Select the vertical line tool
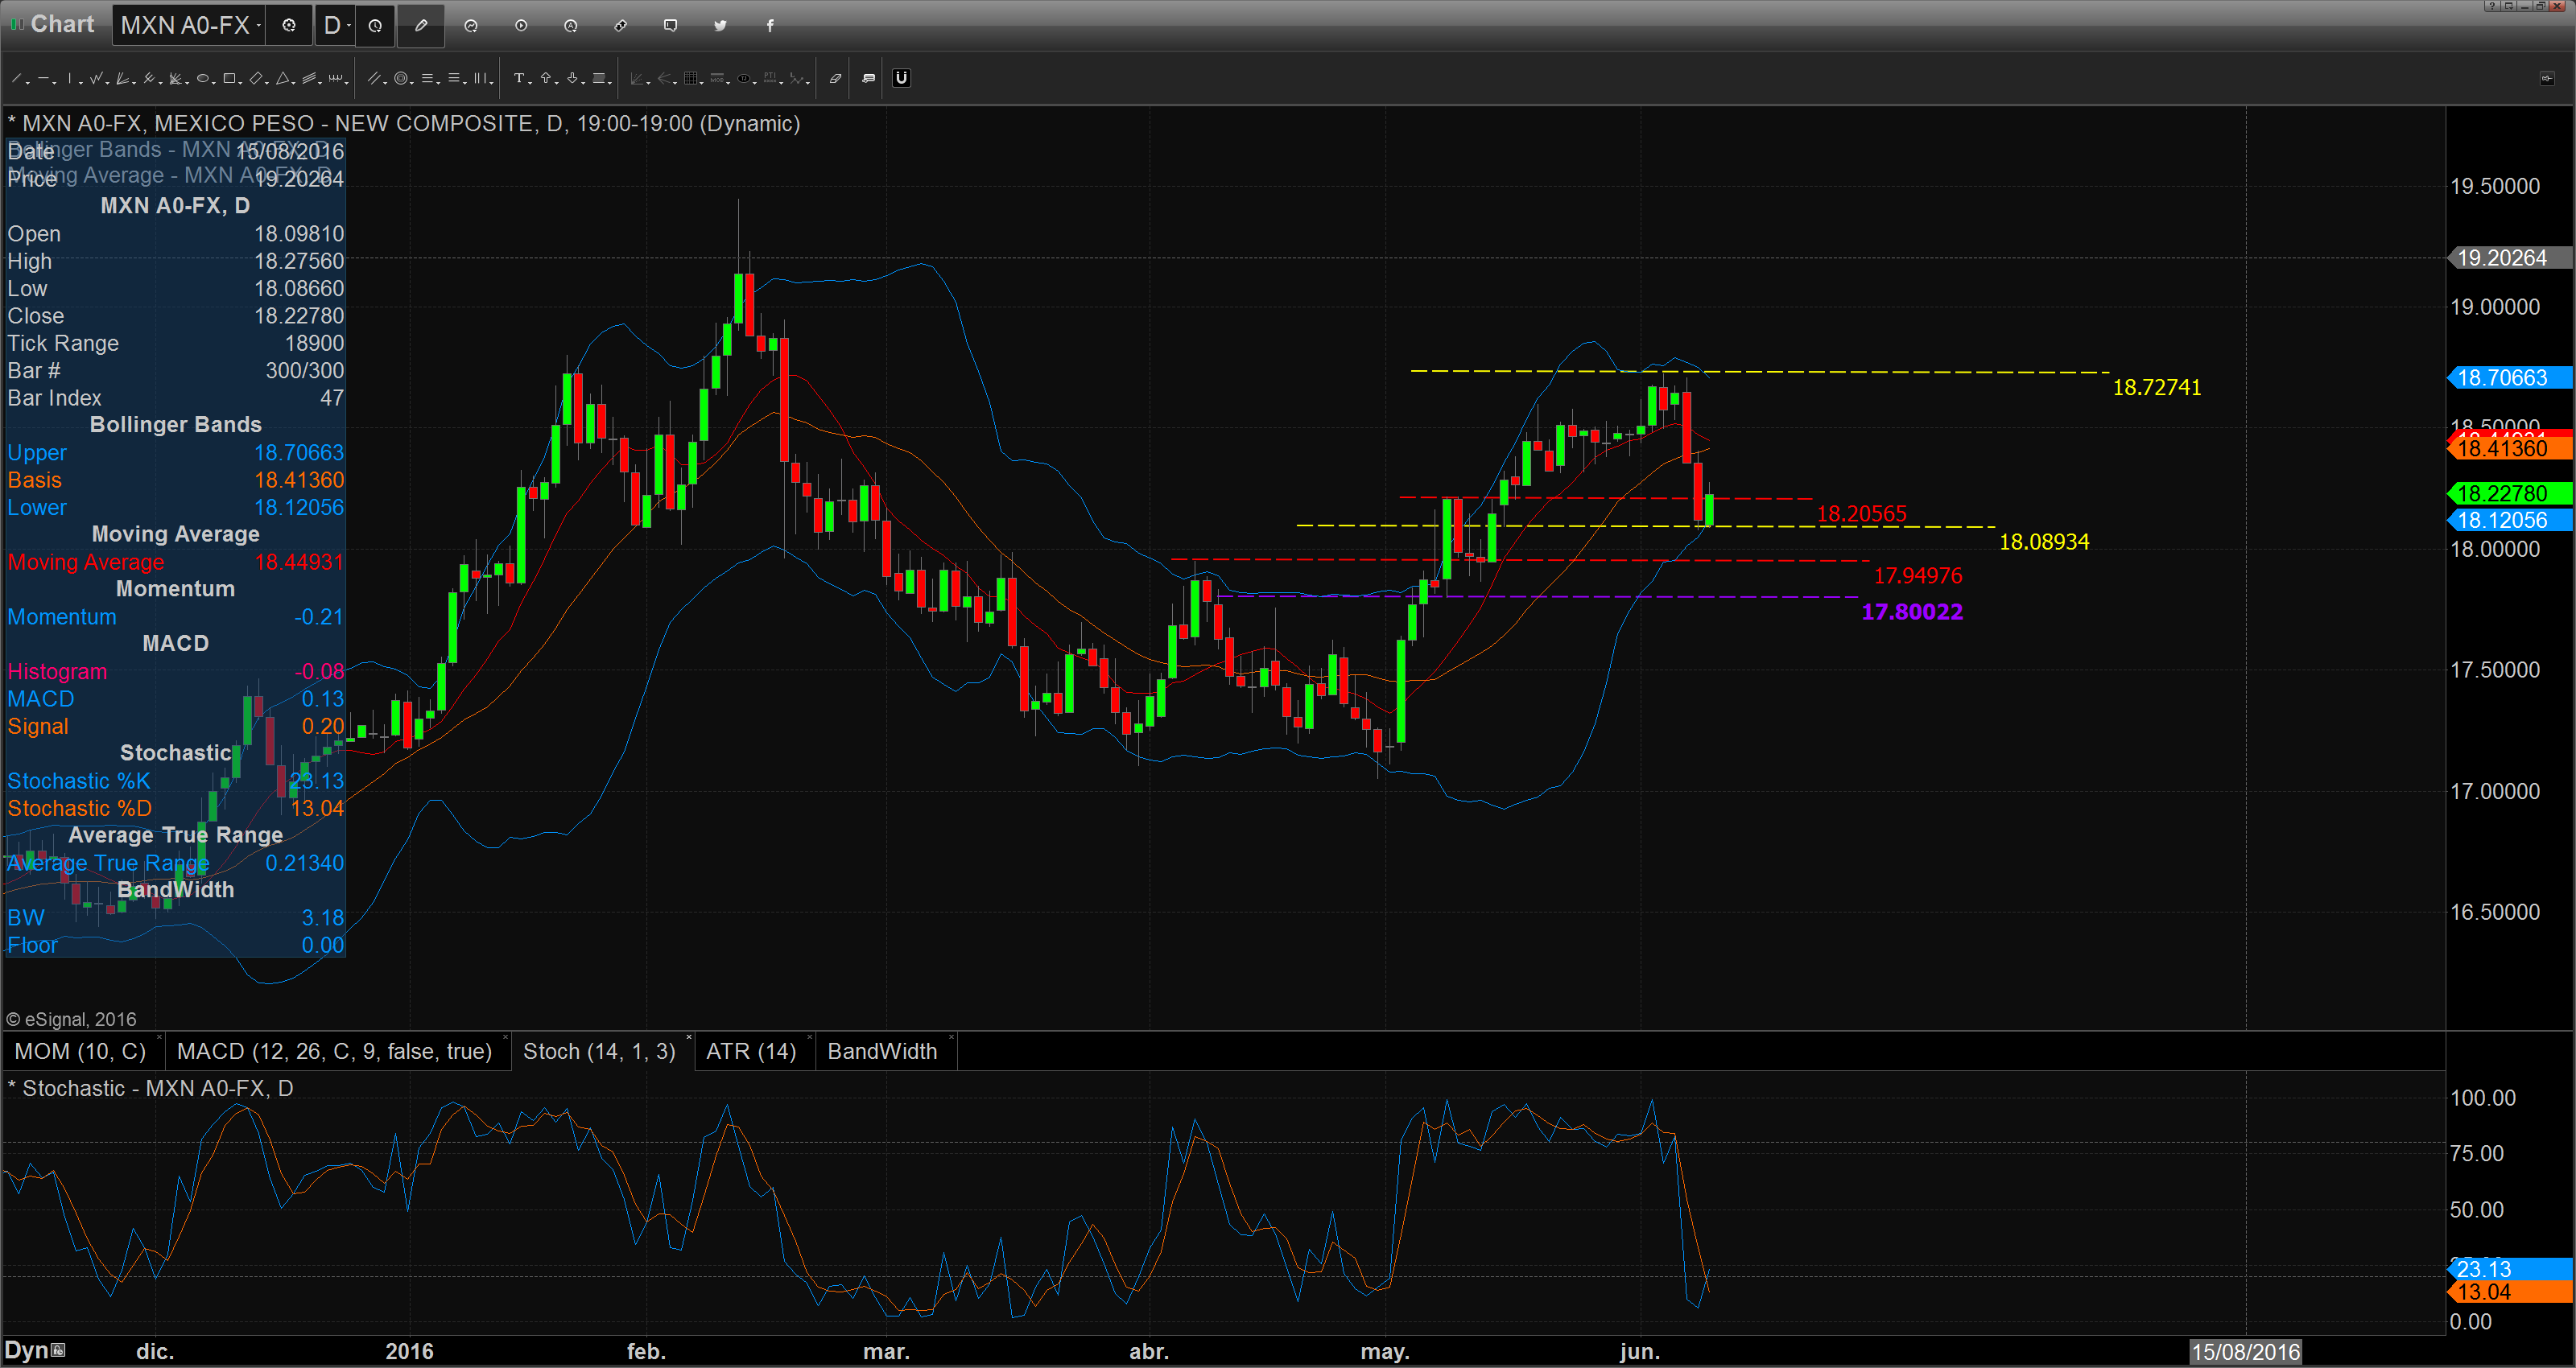Image resolution: width=2576 pixels, height=1368 pixels. (70, 78)
